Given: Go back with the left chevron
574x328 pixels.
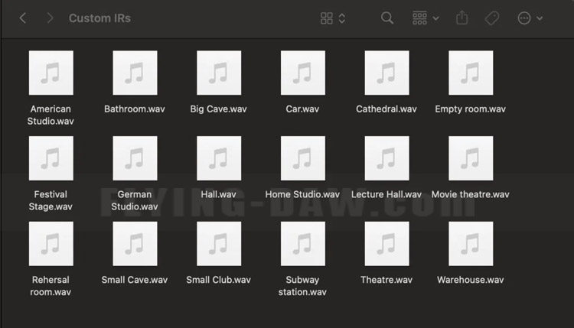Looking at the screenshot, I should 23,18.
